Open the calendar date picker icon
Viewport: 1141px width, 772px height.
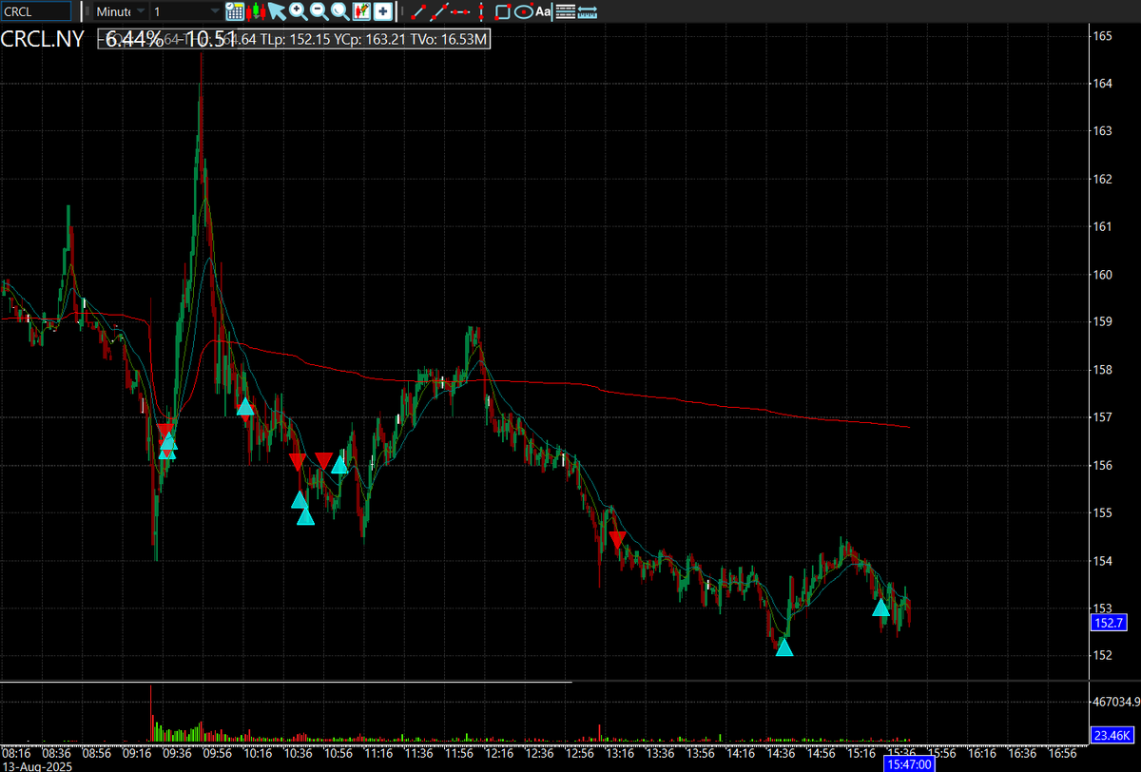pos(236,11)
